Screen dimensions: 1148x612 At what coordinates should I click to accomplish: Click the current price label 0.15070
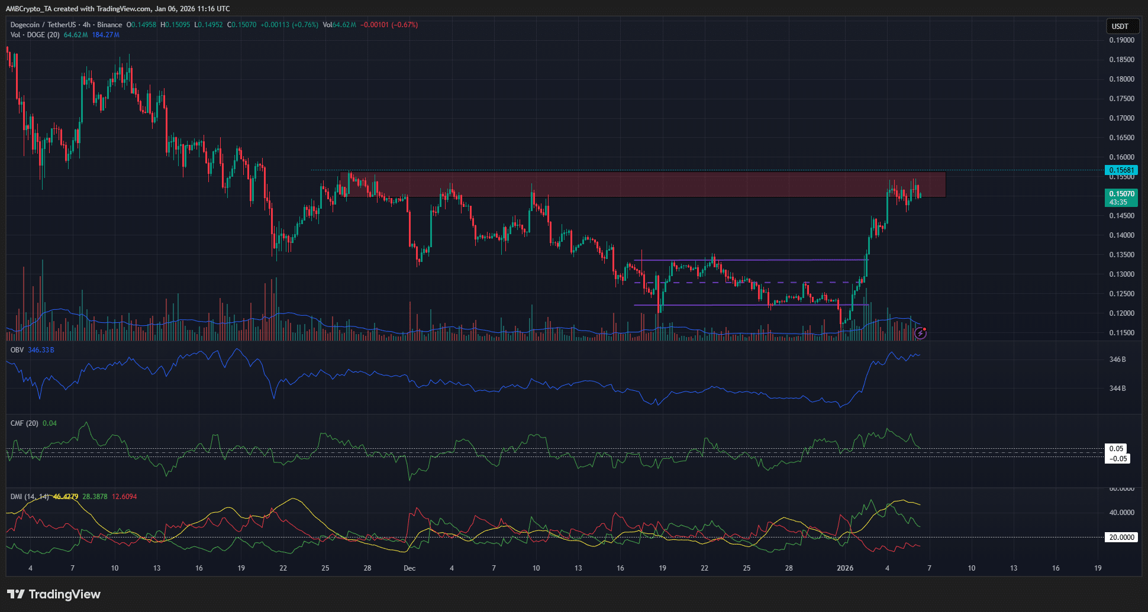point(1121,194)
